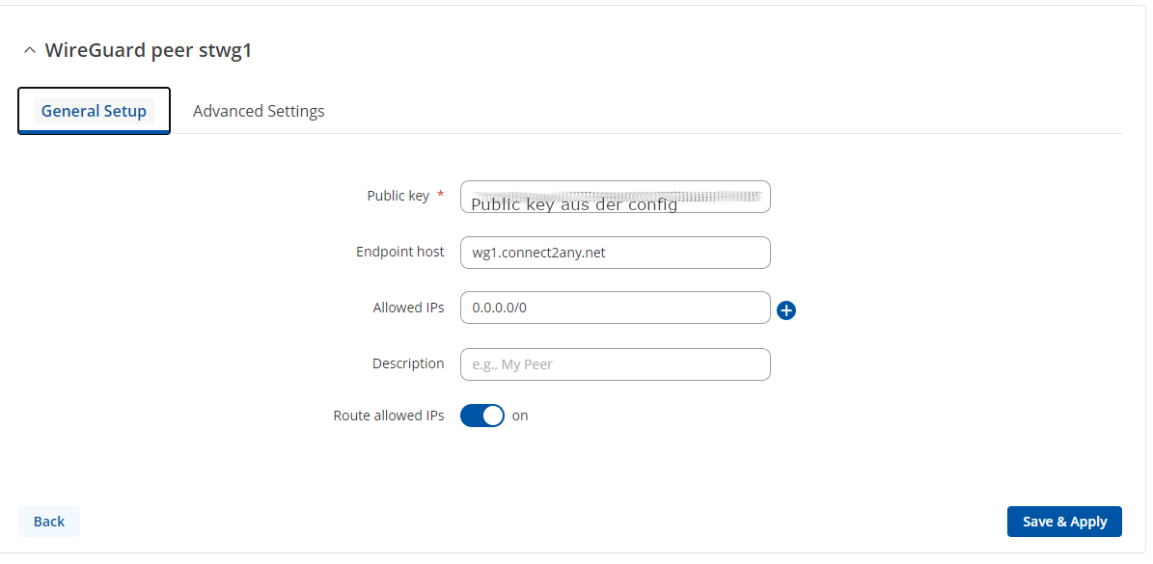Screen dimensions: 1153x564
Task: Click into the Description field
Action: point(615,364)
